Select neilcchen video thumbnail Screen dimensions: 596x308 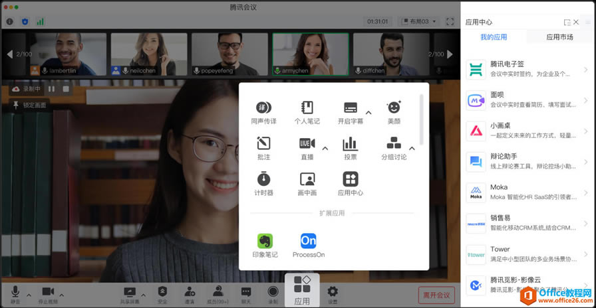pyautogui.click(x=149, y=54)
